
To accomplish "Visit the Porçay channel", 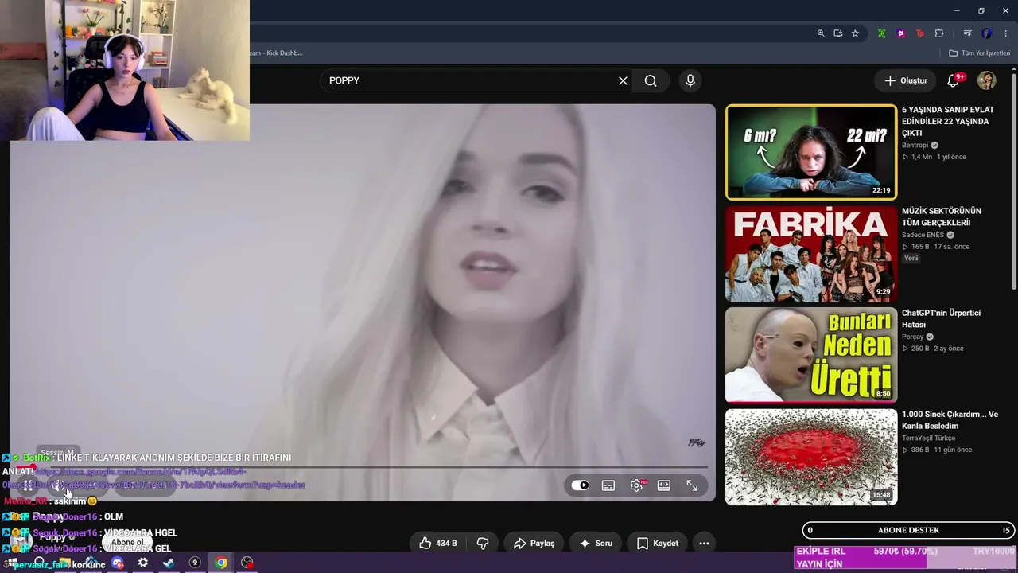I will point(913,337).
